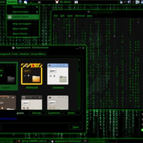The image size is (143, 143).
Task: Click the Install... button
Action: [72, 113]
